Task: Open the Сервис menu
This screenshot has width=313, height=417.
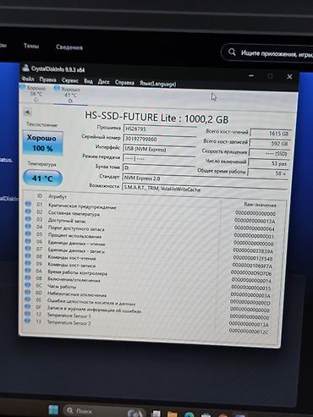Action: tap(70, 80)
